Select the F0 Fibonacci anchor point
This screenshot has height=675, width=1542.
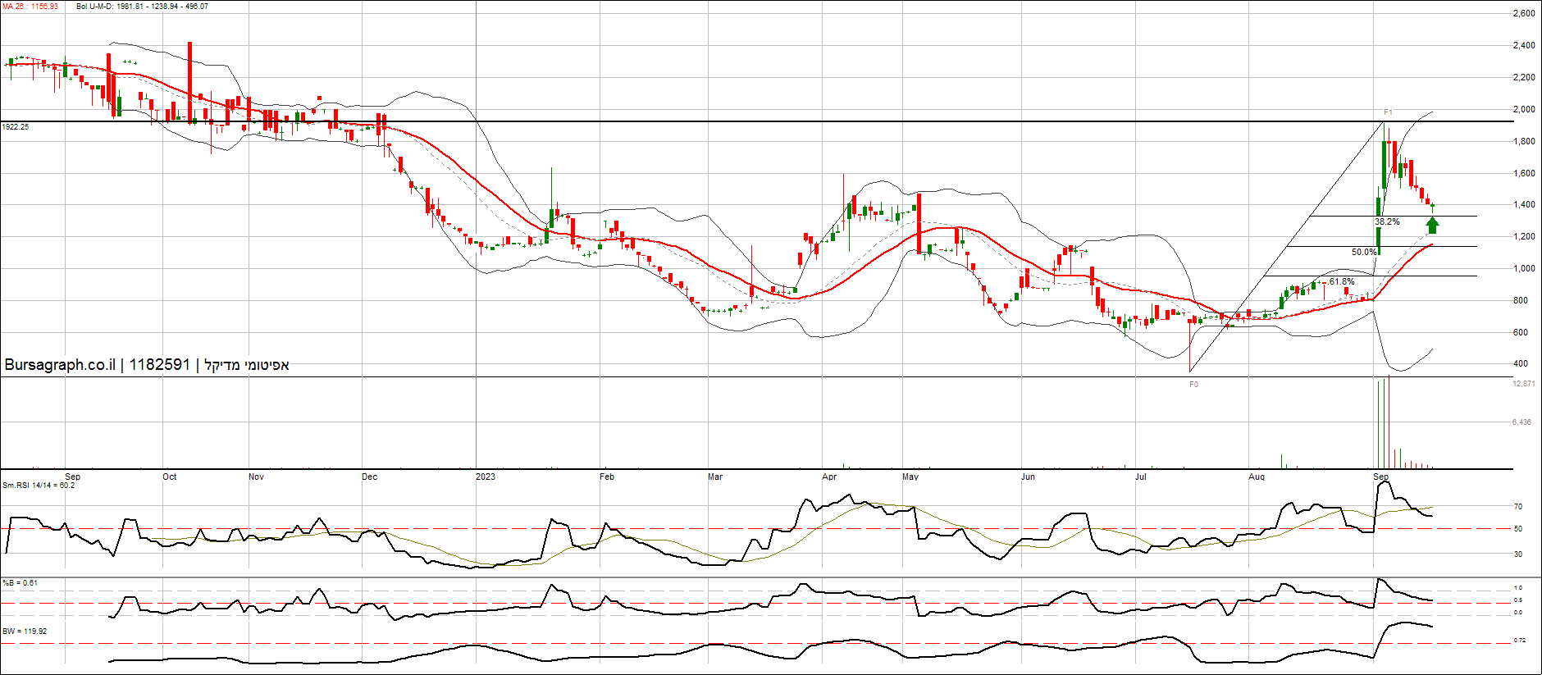tap(1193, 385)
